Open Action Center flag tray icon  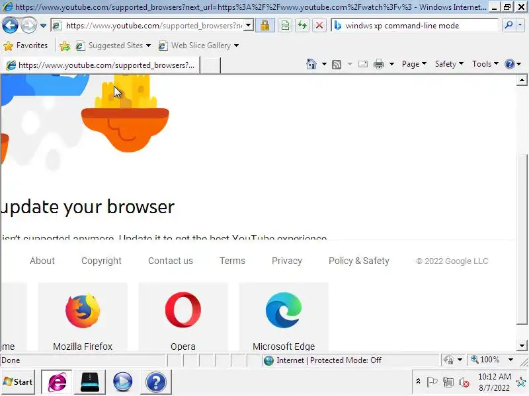432,382
